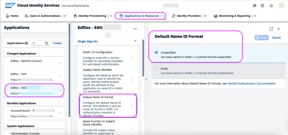
Task: Open chevron for Edflex - OpenID Connect
Action: pyautogui.click(x=60, y=63)
